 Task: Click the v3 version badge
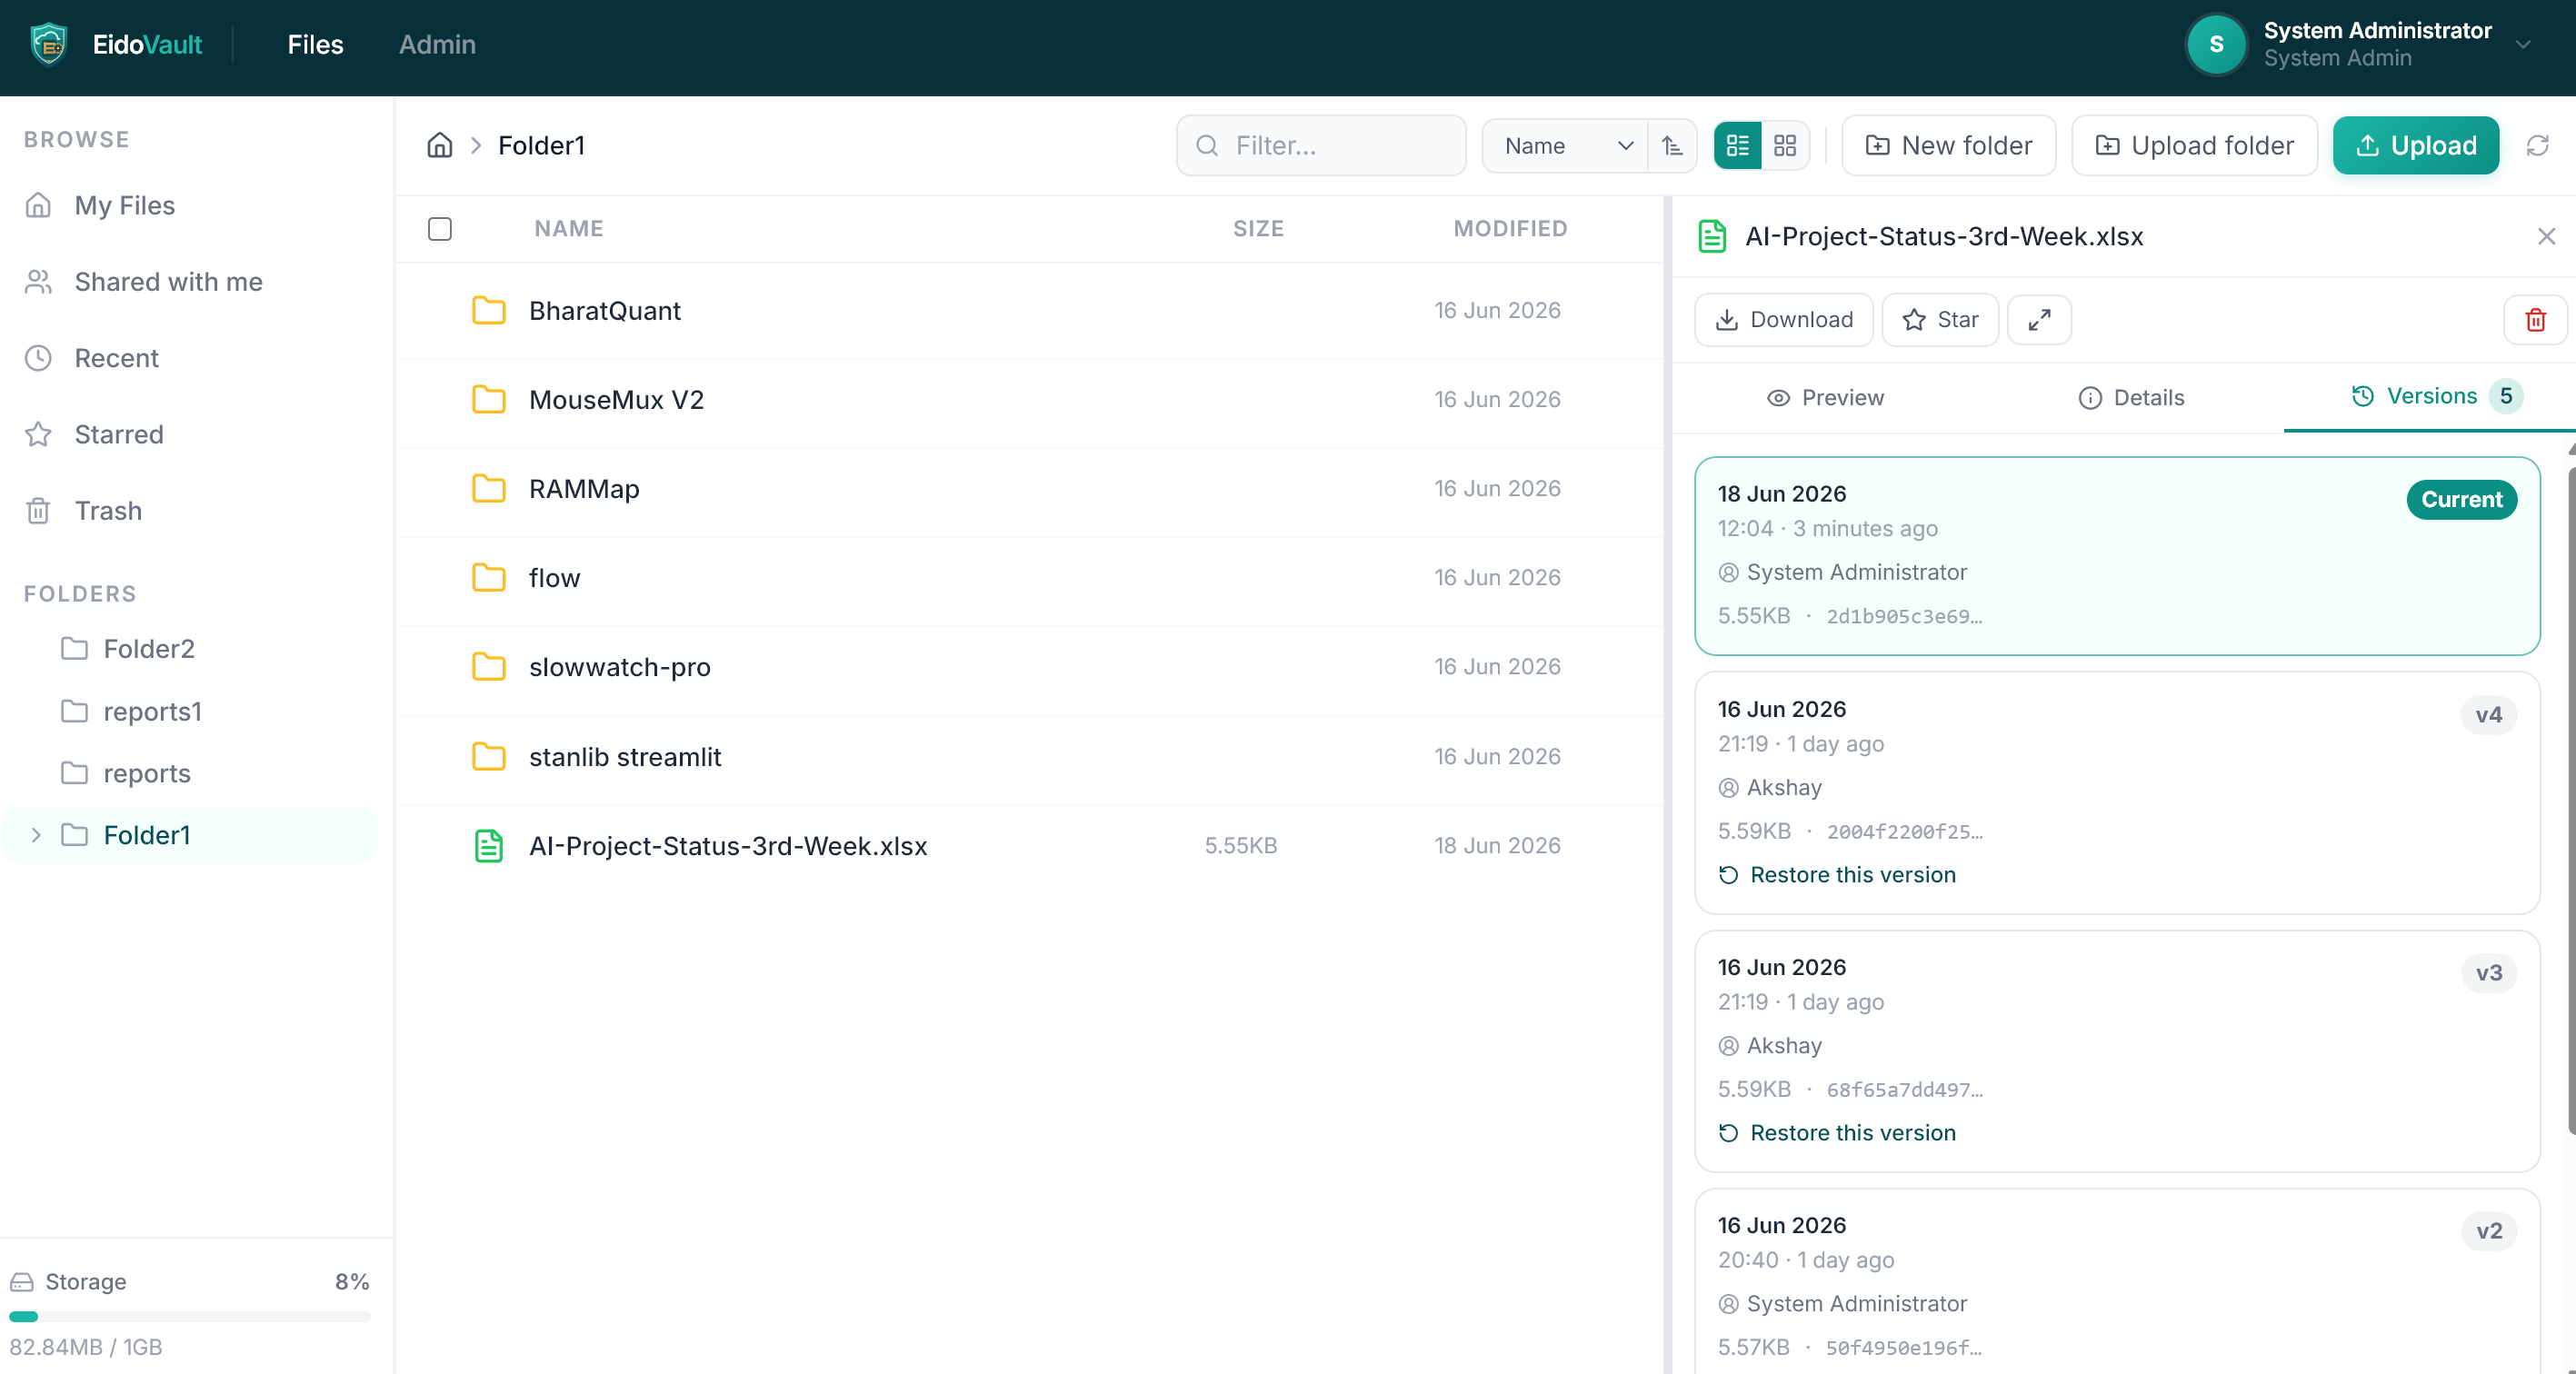(2488, 973)
